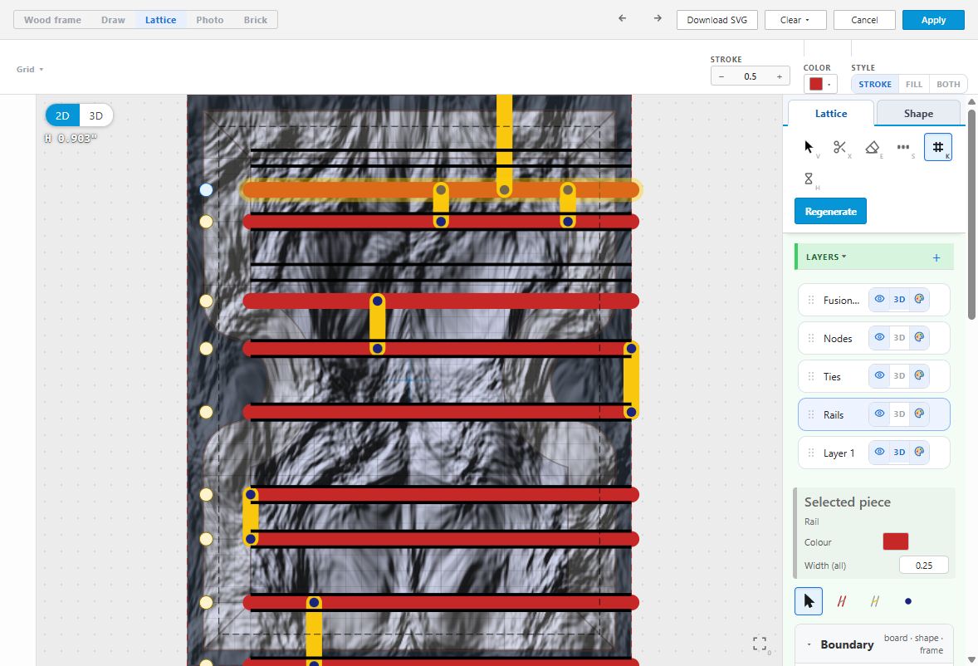Open the Wood frame tab
Viewport: 978px width, 666px height.
[x=52, y=20]
